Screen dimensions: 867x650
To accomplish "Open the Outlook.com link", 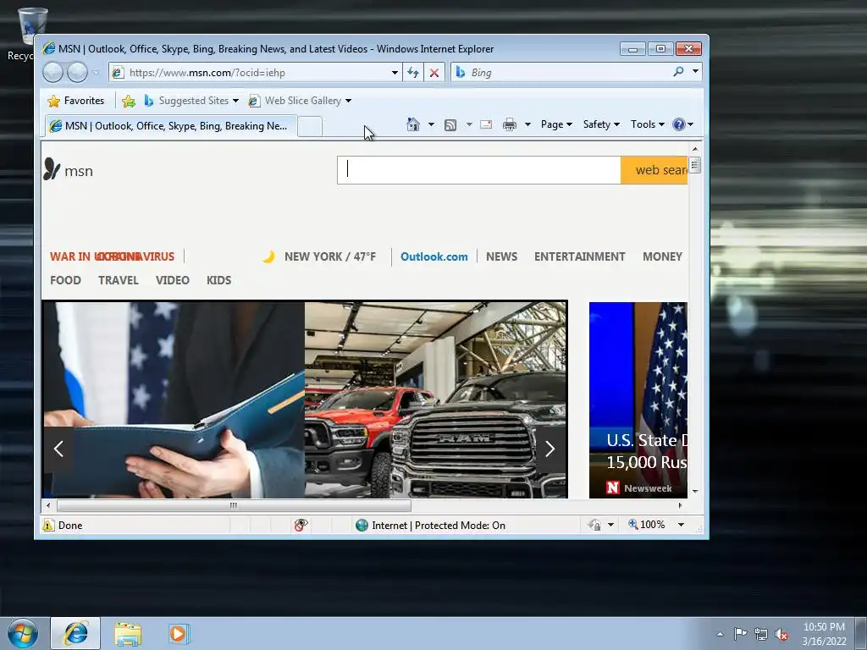I will click(434, 256).
